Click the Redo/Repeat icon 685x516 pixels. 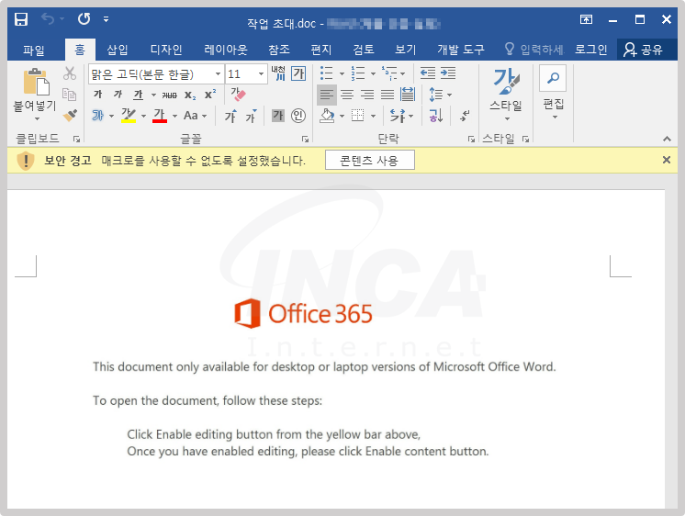84,18
